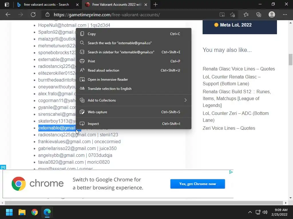Open the volume tray icon
Image resolution: width=293 pixels, height=219 pixels.
coord(265,212)
